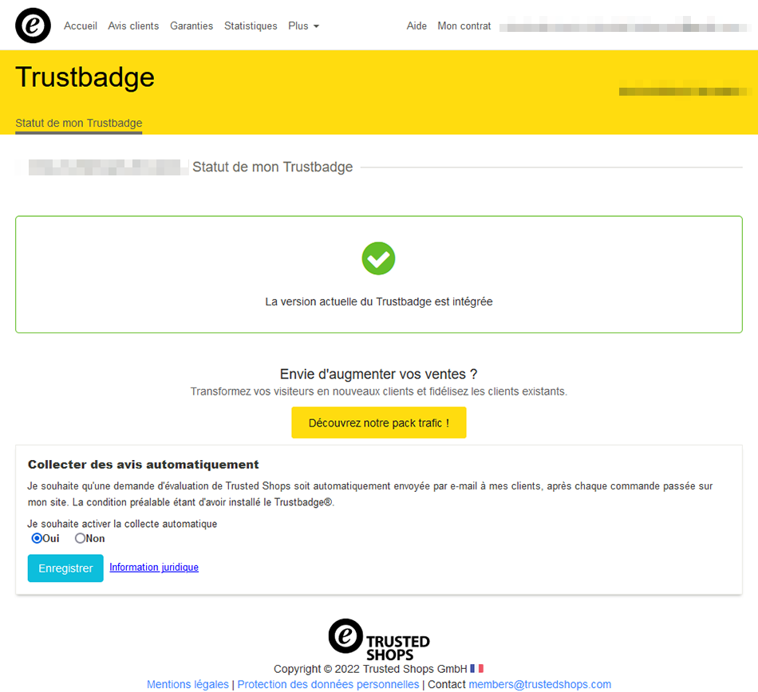Click the members@trustedshops.com email link
This screenshot has width=758, height=692.
click(x=540, y=684)
